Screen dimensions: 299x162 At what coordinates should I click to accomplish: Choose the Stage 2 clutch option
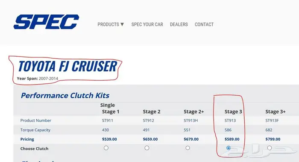point(147,148)
